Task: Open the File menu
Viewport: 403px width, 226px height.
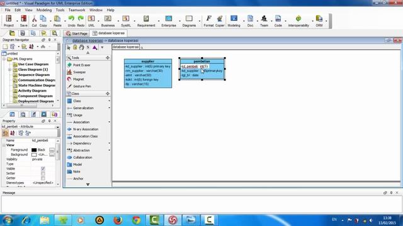Action: pyautogui.click(x=8, y=10)
